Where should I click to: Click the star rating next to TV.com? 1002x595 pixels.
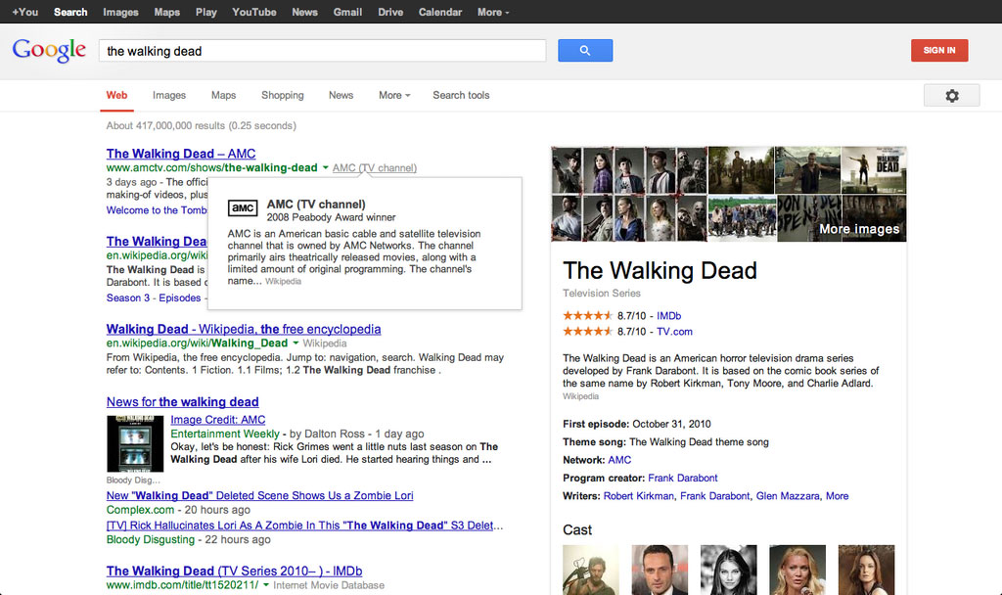point(588,330)
